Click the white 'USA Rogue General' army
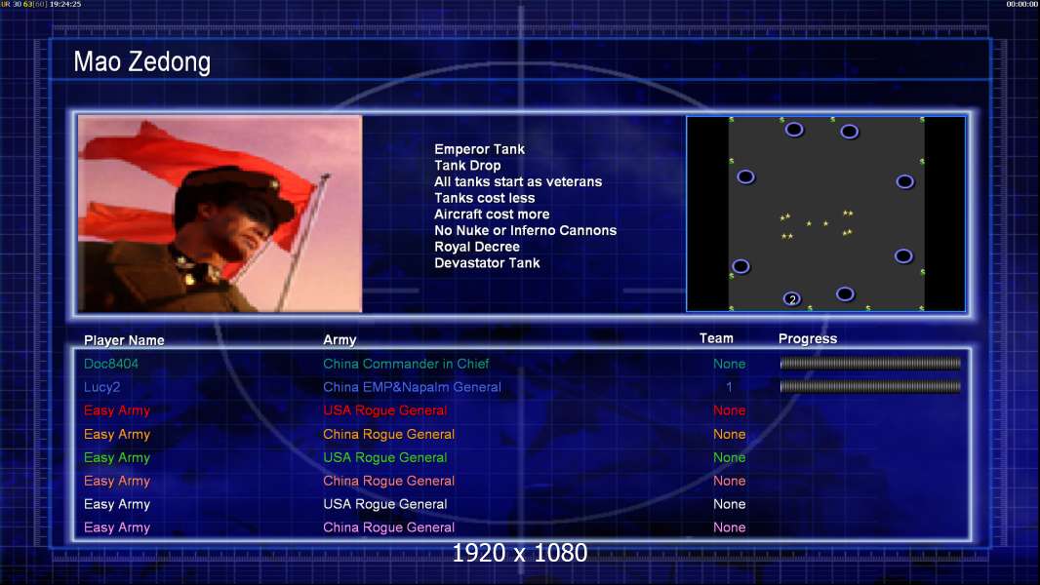Viewport: 1040px width, 585px height. click(x=384, y=504)
